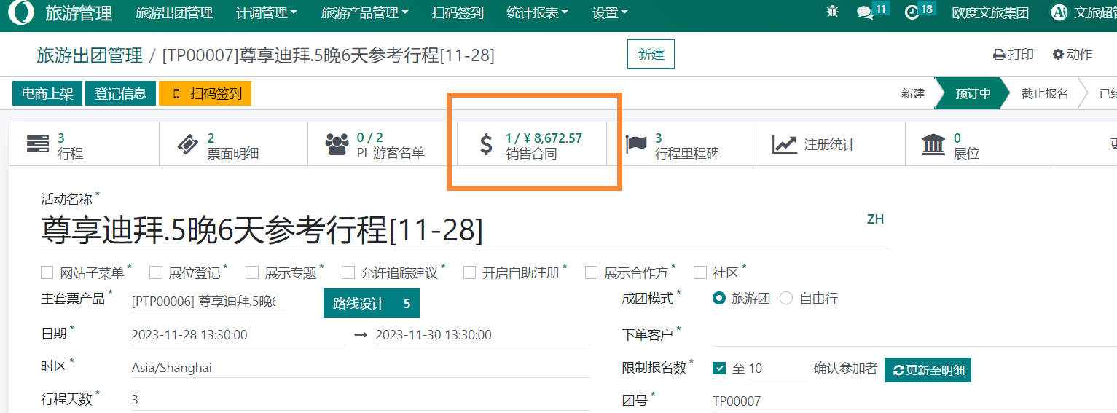
Task: Open the 设置 dropdown menu
Action: pos(610,13)
